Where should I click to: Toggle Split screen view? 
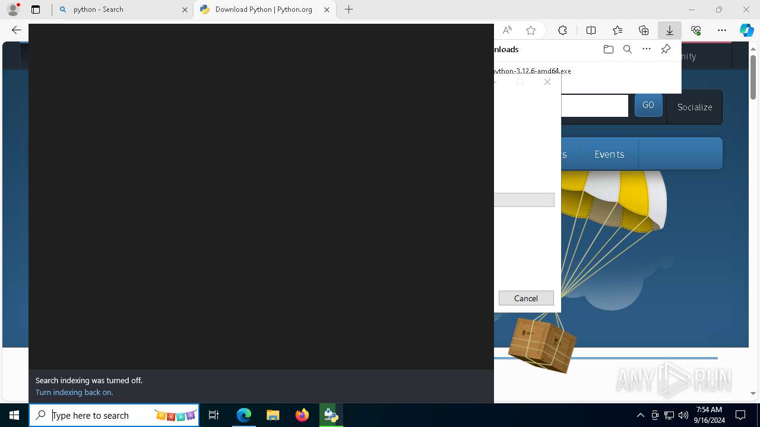pyautogui.click(x=591, y=30)
